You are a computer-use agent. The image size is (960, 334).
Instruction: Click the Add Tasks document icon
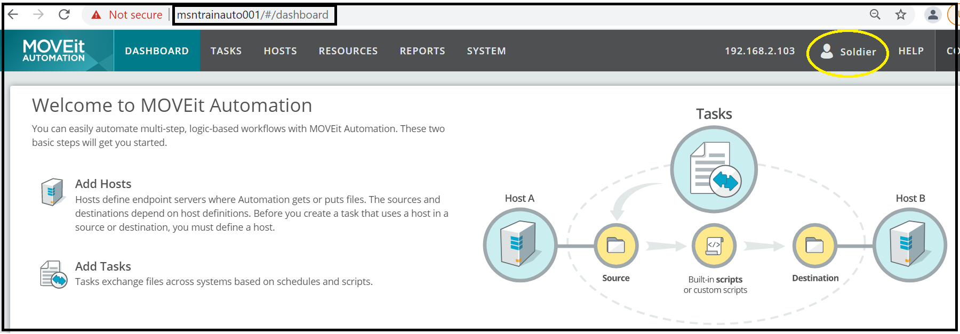(x=54, y=274)
